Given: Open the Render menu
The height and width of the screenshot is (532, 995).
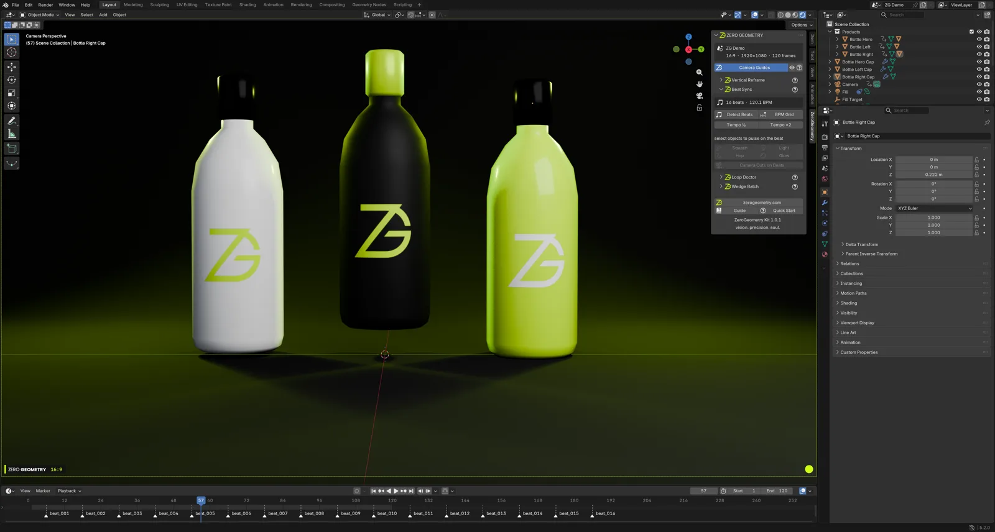Looking at the screenshot, I should click(45, 5).
